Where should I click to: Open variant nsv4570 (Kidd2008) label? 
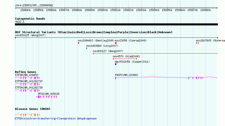click(x=126, y=56)
